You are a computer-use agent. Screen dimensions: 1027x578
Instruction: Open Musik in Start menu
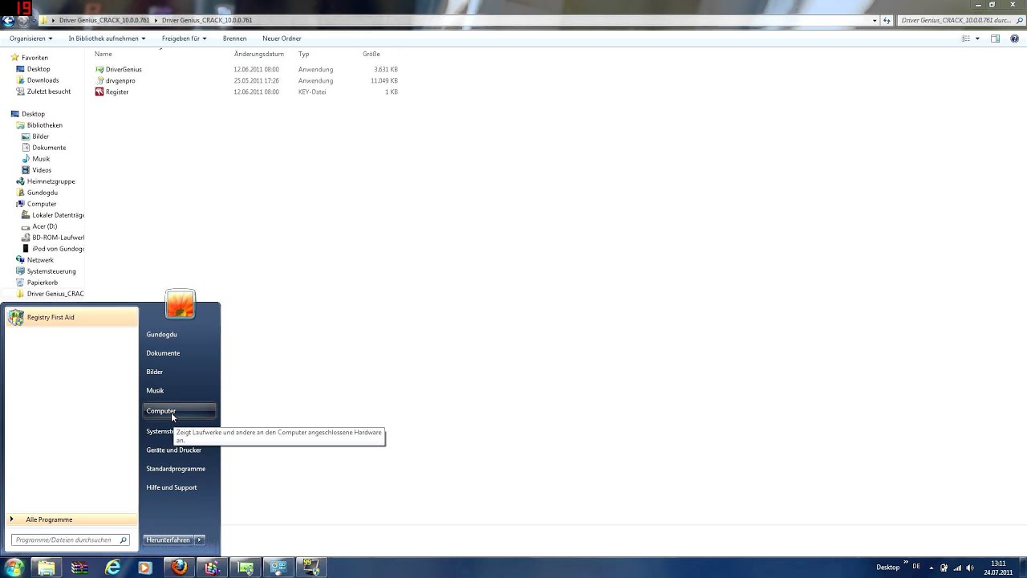(155, 391)
